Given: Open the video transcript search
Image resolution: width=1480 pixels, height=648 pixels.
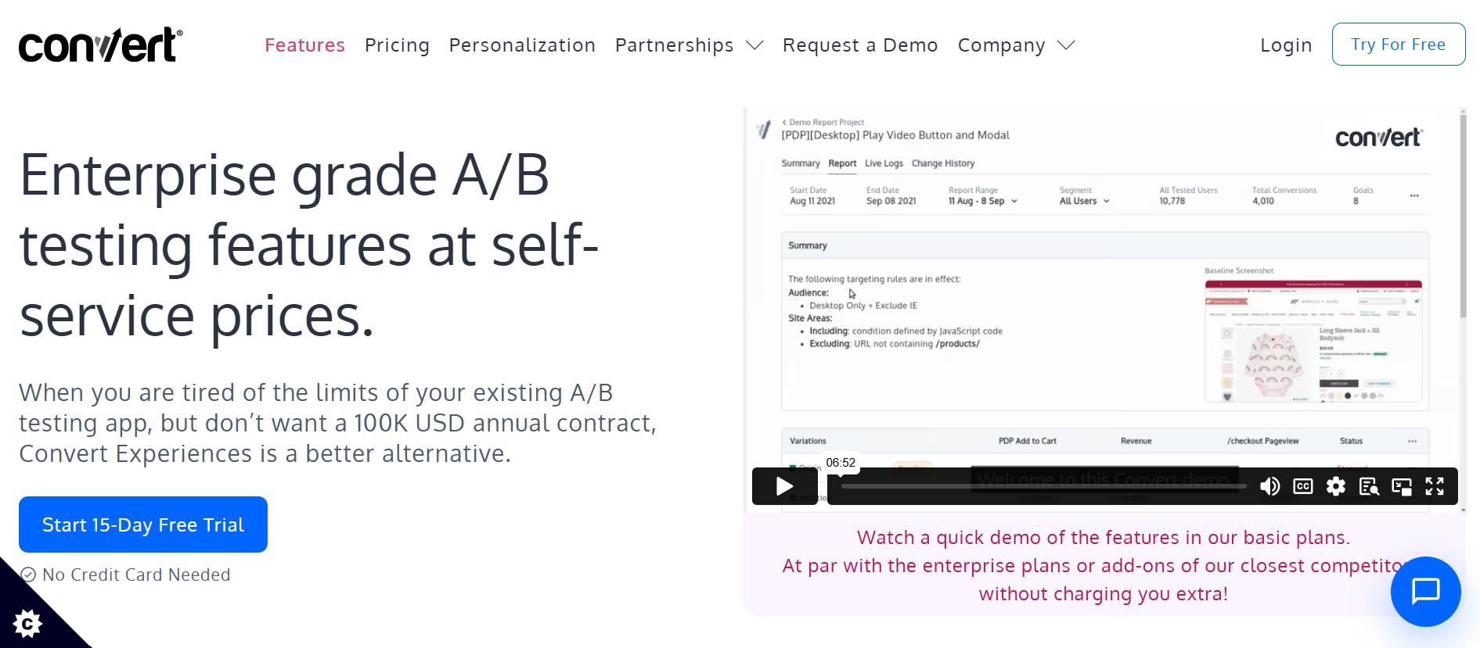Looking at the screenshot, I should pyautogui.click(x=1369, y=486).
